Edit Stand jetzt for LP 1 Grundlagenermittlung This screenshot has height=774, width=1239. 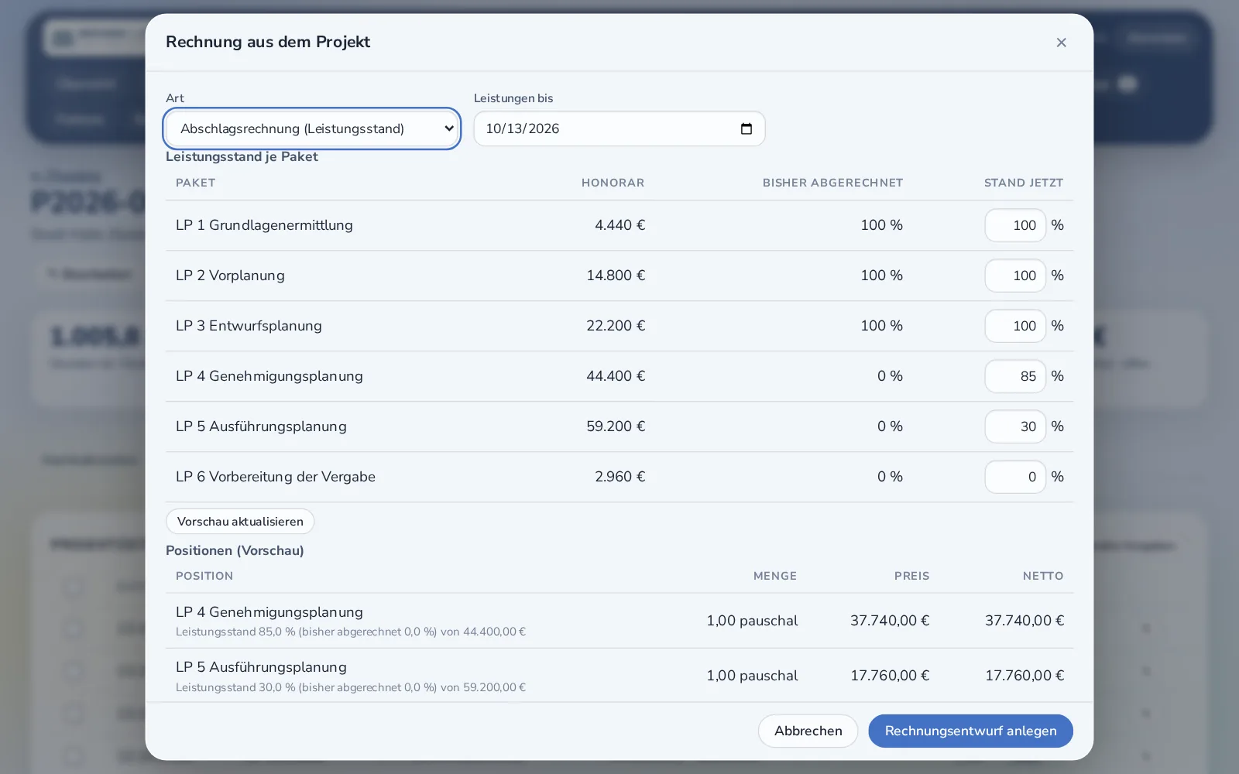point(1015,225)
